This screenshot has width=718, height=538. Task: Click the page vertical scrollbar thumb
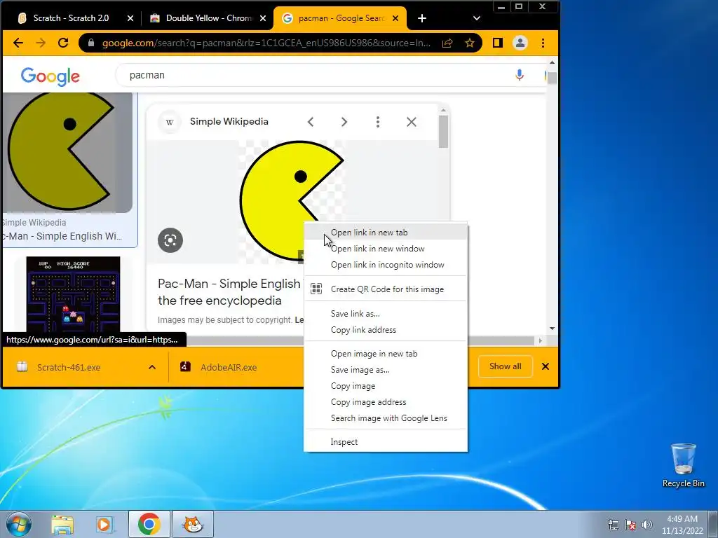(552, 78)
